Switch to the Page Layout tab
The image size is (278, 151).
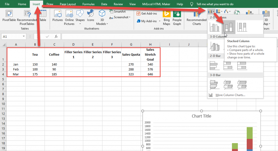[x=68, y=4]
